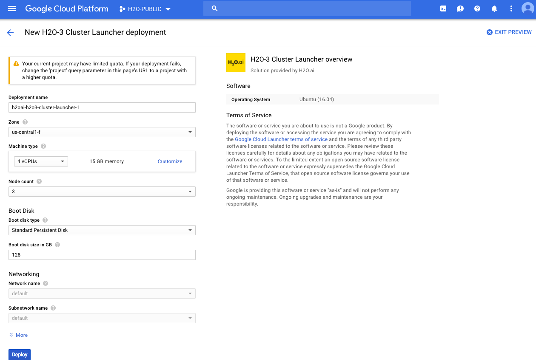The height and width of the screenshot is (364, 536).
Task: Go back using the back arrow
Action: (10, 32)
